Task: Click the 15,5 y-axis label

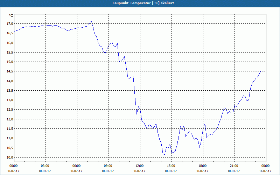Action: (x=10, y=52)
